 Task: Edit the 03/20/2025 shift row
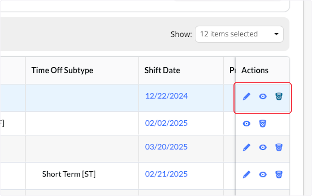tap(246, 148)
